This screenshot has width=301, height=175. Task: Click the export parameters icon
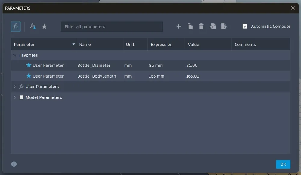click(224, 26)
